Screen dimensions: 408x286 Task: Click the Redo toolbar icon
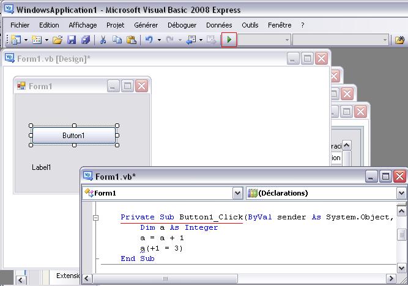pyautogui.click(x=170, y=40)
